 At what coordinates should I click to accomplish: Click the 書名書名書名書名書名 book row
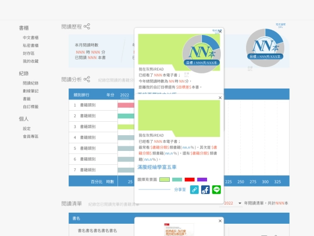coord(97,231)
